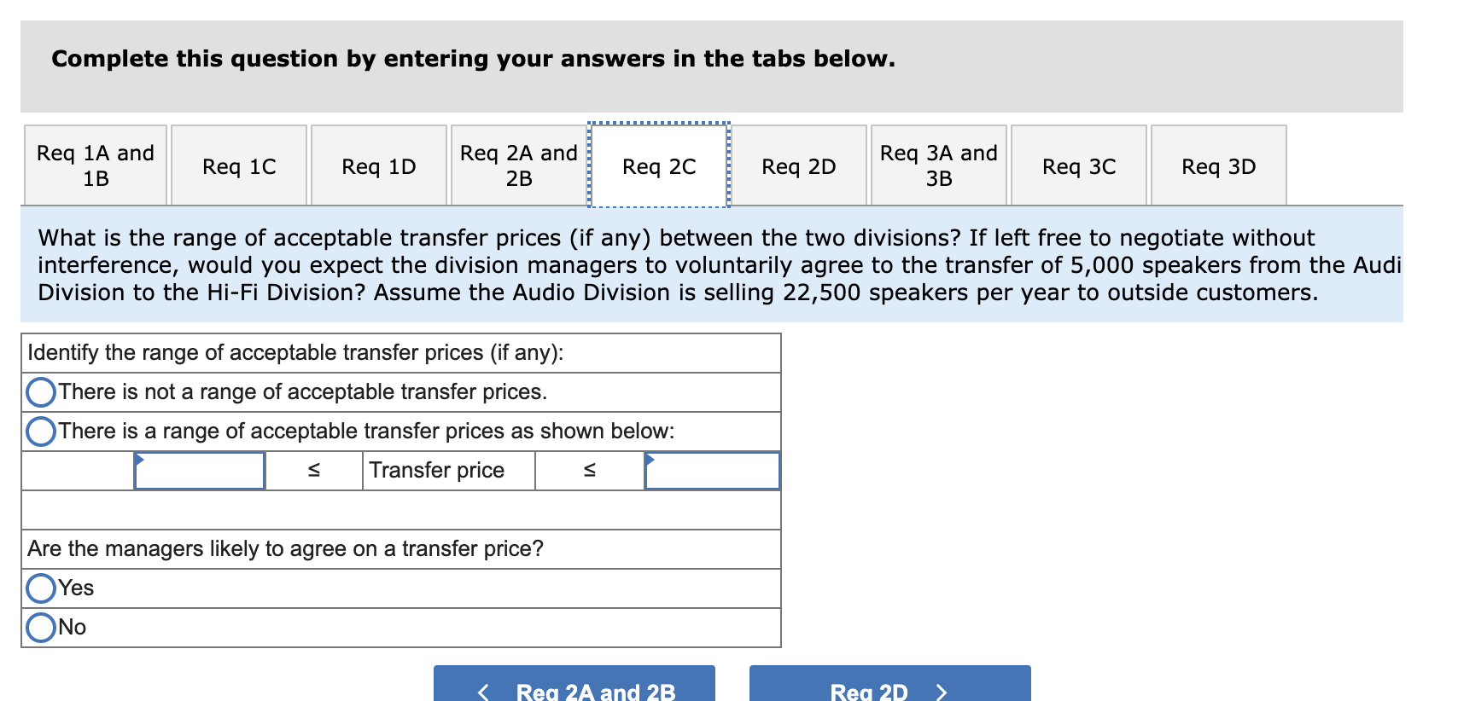Open the Req 1C tab
Image resolution: width=1458 pixels, height=701 pixels.
tap(239, 165)
